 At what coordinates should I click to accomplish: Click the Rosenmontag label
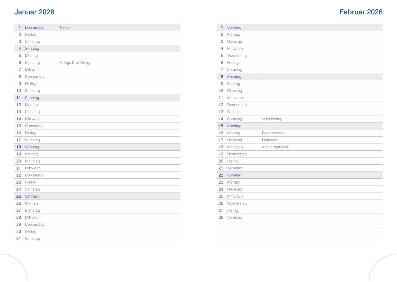(274, 133)
